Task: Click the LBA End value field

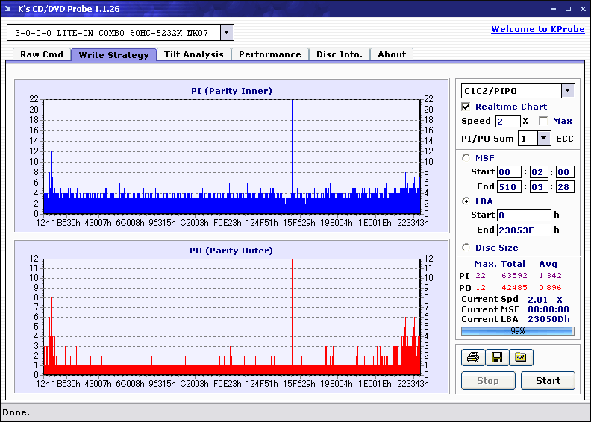Action: 524,230
